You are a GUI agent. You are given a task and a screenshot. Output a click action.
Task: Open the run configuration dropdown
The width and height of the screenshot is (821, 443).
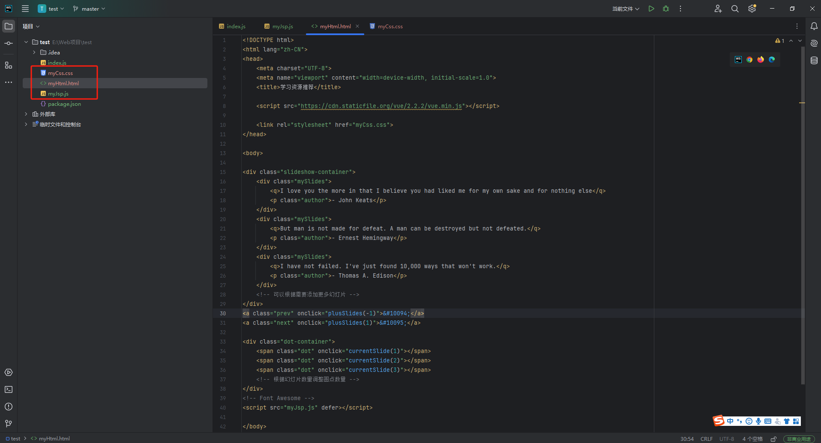(626, 9)
